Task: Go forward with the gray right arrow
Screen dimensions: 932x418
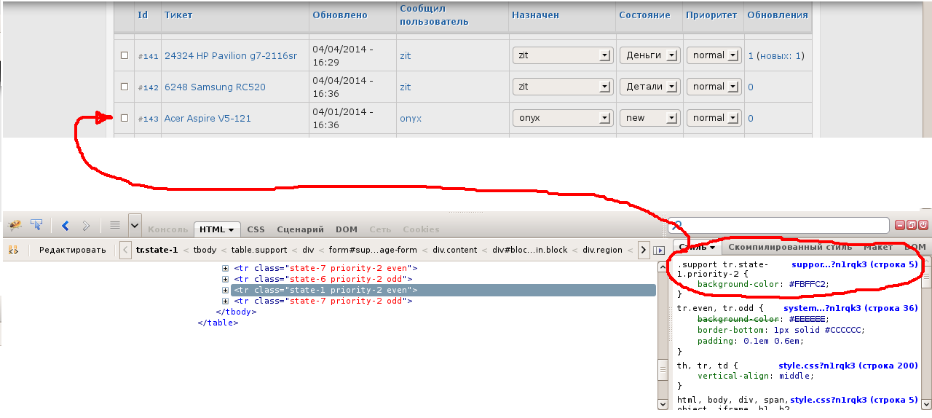Action: [x=86, y=226]
